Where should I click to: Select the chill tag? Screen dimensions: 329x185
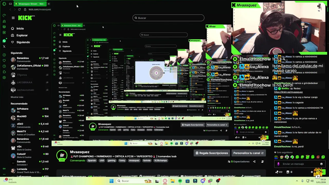point(102,161)
